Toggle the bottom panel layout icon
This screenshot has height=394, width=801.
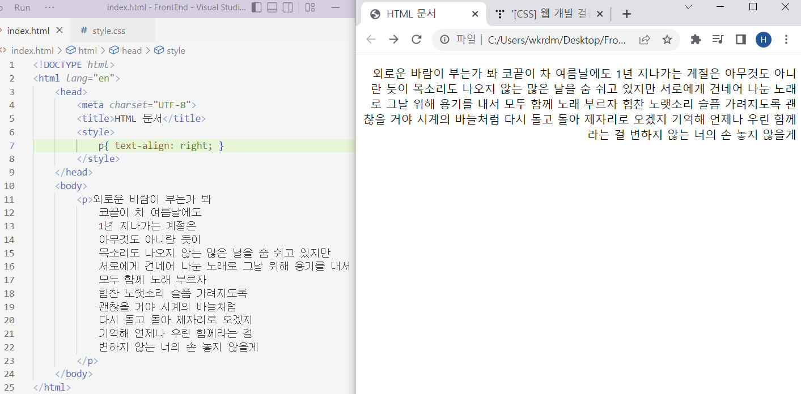[272, 7]
